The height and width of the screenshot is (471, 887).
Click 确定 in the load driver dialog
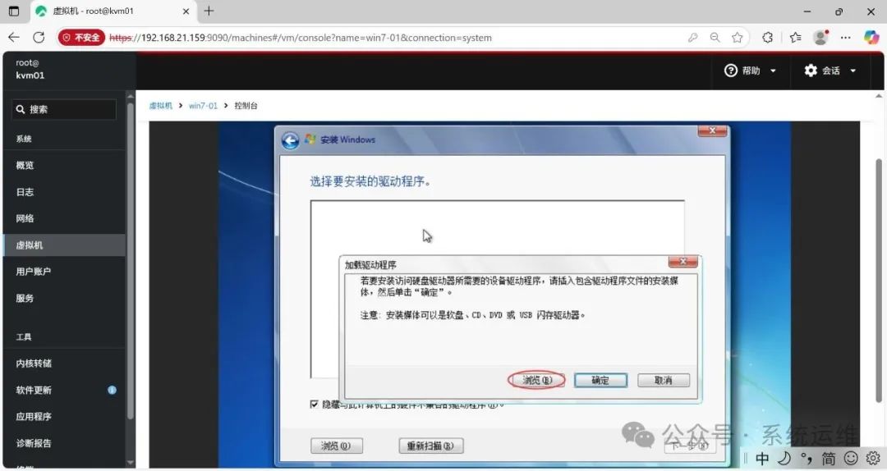coord(600,380)
